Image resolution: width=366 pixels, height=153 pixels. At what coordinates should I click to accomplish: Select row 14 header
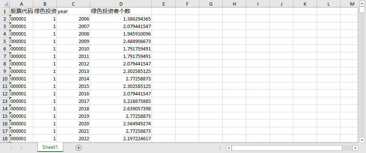click(x=4, y=109)
